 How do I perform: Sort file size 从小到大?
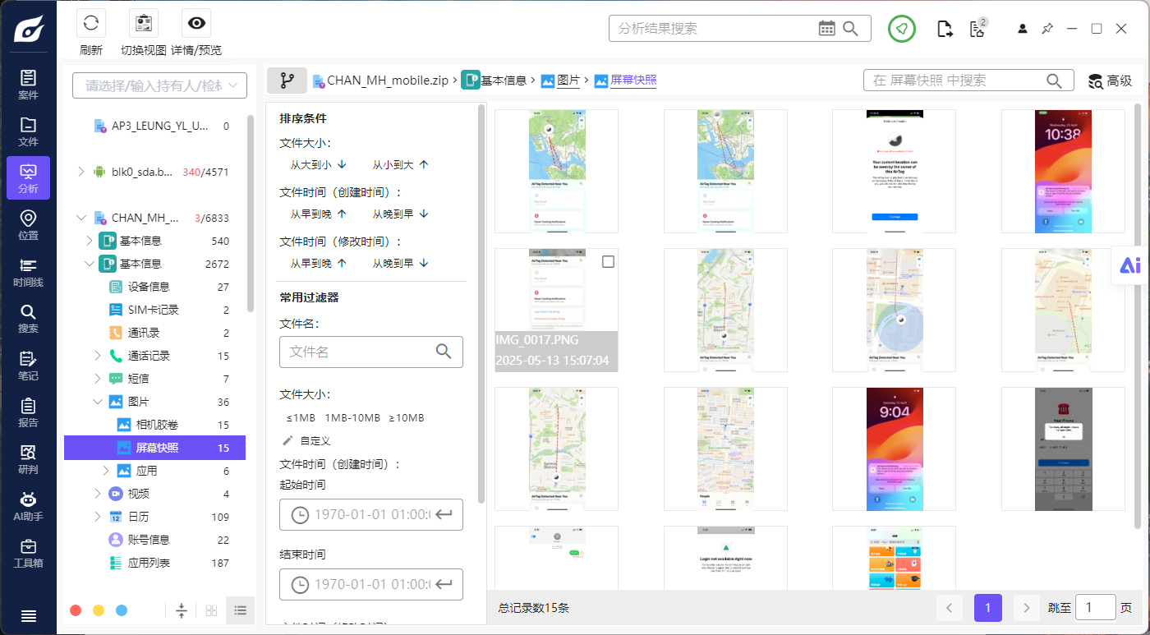401,165
